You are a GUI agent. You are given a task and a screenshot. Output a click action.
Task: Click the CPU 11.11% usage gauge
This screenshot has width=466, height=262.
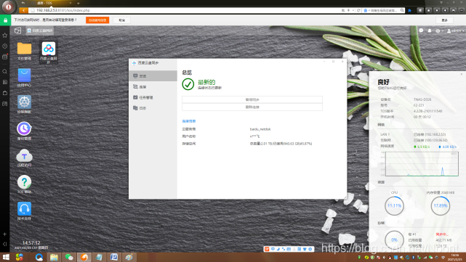[394, 205]
